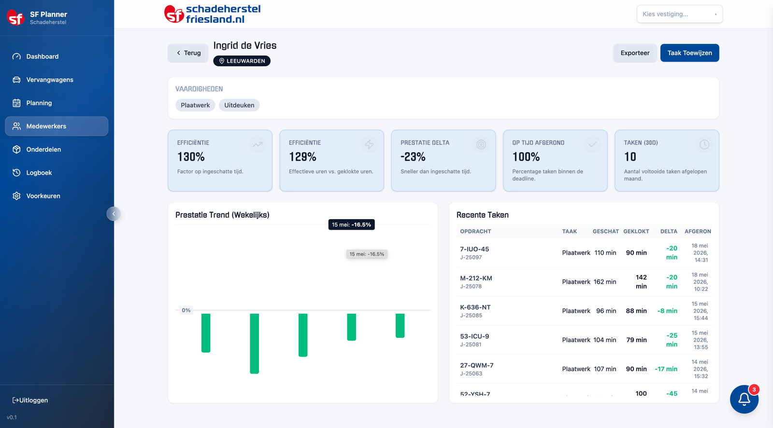Open Vervangwagens menu item

[x=57, y=80]
